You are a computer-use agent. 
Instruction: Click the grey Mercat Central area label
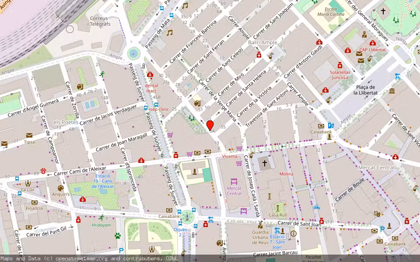click(376, 168)
